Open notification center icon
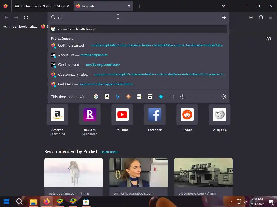 271,202
